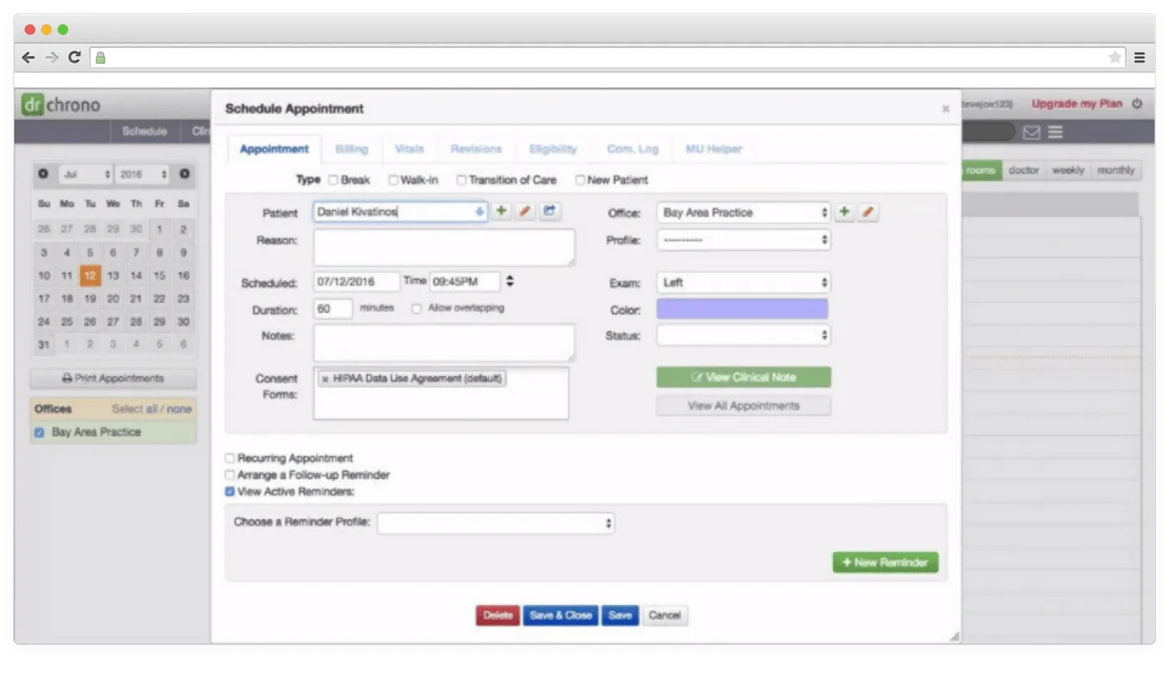Check the New Patient checkbox

pyautogui.click(x=580, y=180)
